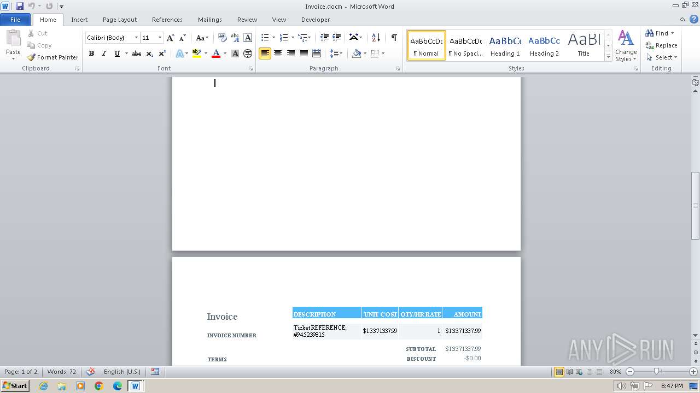Switch to the Insert tab
The width and height of the screenshot is (700, 393).
79,20
